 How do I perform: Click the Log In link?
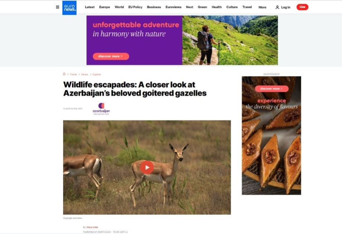point(286,7)
